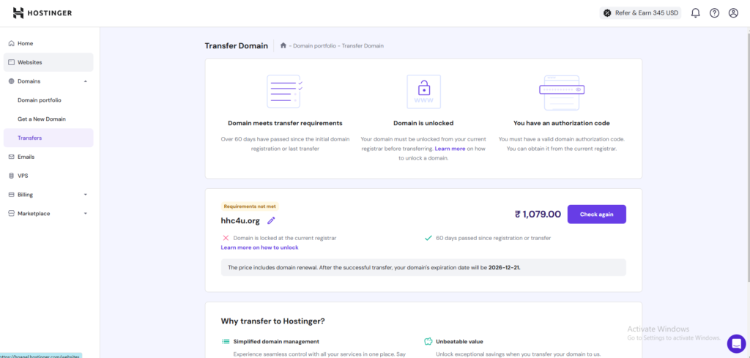
Task: Click the Unbeatable value piggy bank icon
Action: click(428, 341)
